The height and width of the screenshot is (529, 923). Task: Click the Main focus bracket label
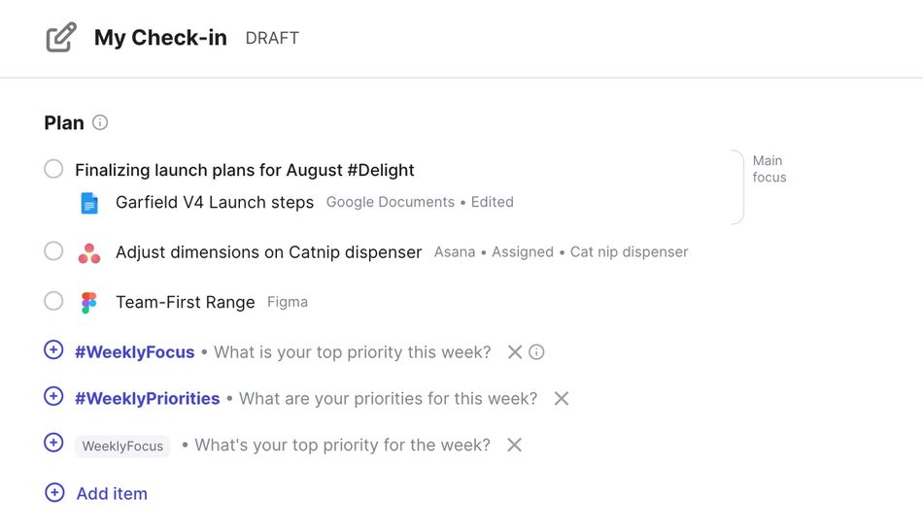coord(769,169)
